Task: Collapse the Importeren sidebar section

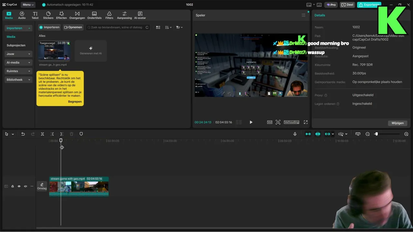Action: point(18,28)
